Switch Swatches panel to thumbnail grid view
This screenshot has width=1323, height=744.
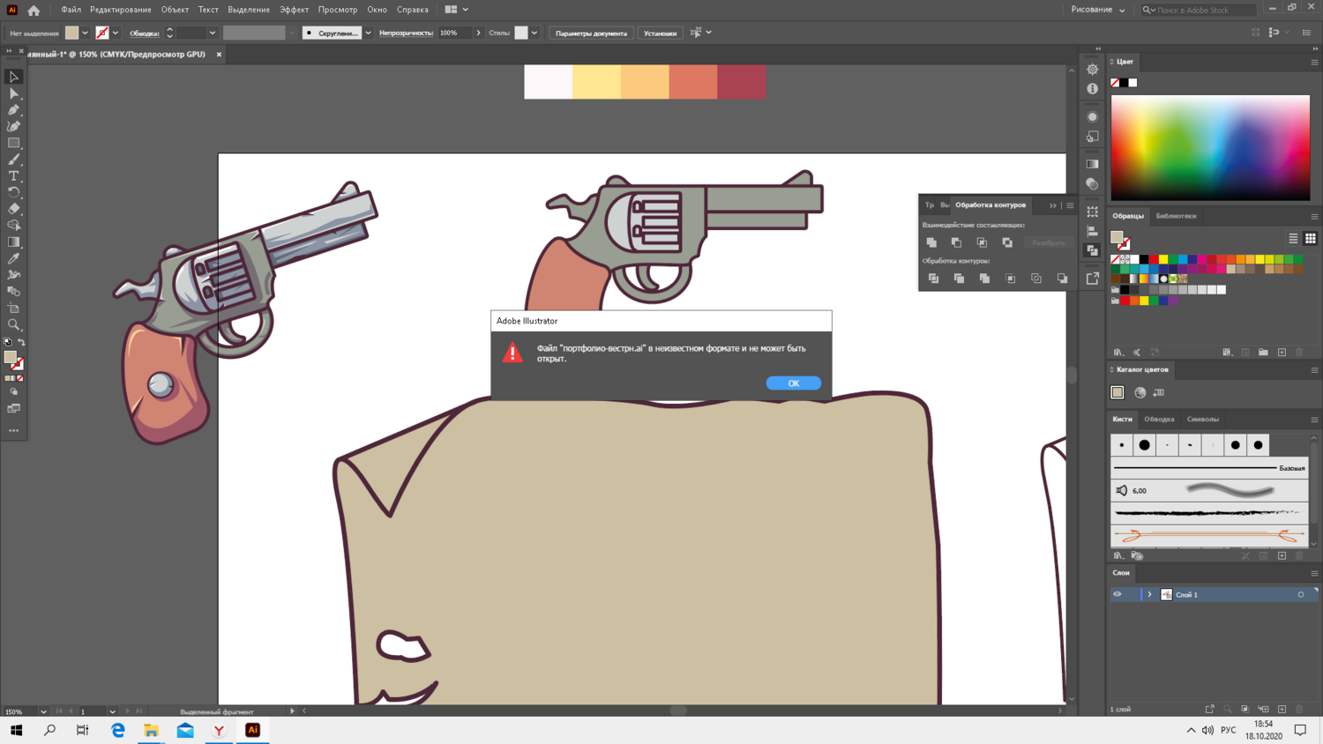(1311, 239)
